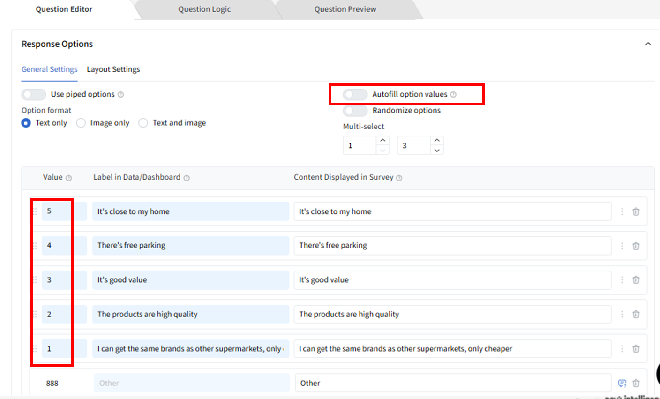Open more options for "It's good value" row

[622, 280]
